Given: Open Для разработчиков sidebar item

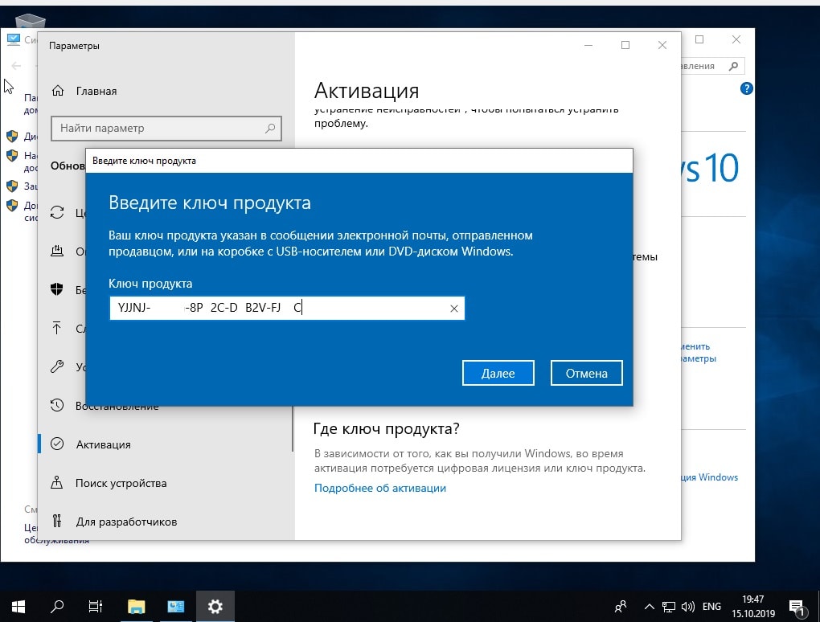Looking at the screenshot, I should tap(125, 522).
